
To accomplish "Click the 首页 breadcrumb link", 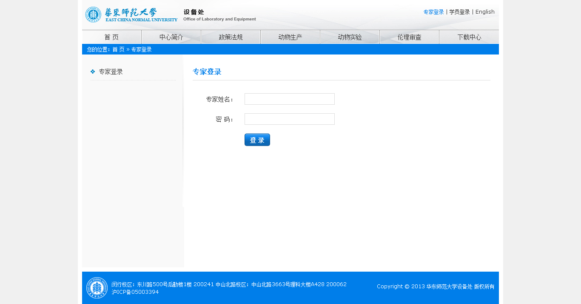I will [x=118, y=49].
